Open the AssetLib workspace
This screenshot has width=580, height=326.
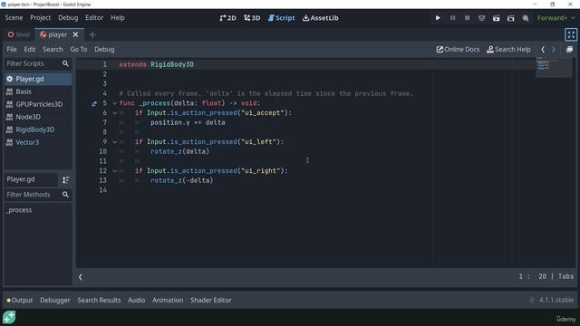tap(320, 18)
